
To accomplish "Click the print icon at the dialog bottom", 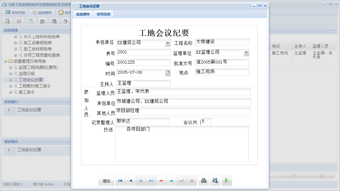I will click(204, 180).
